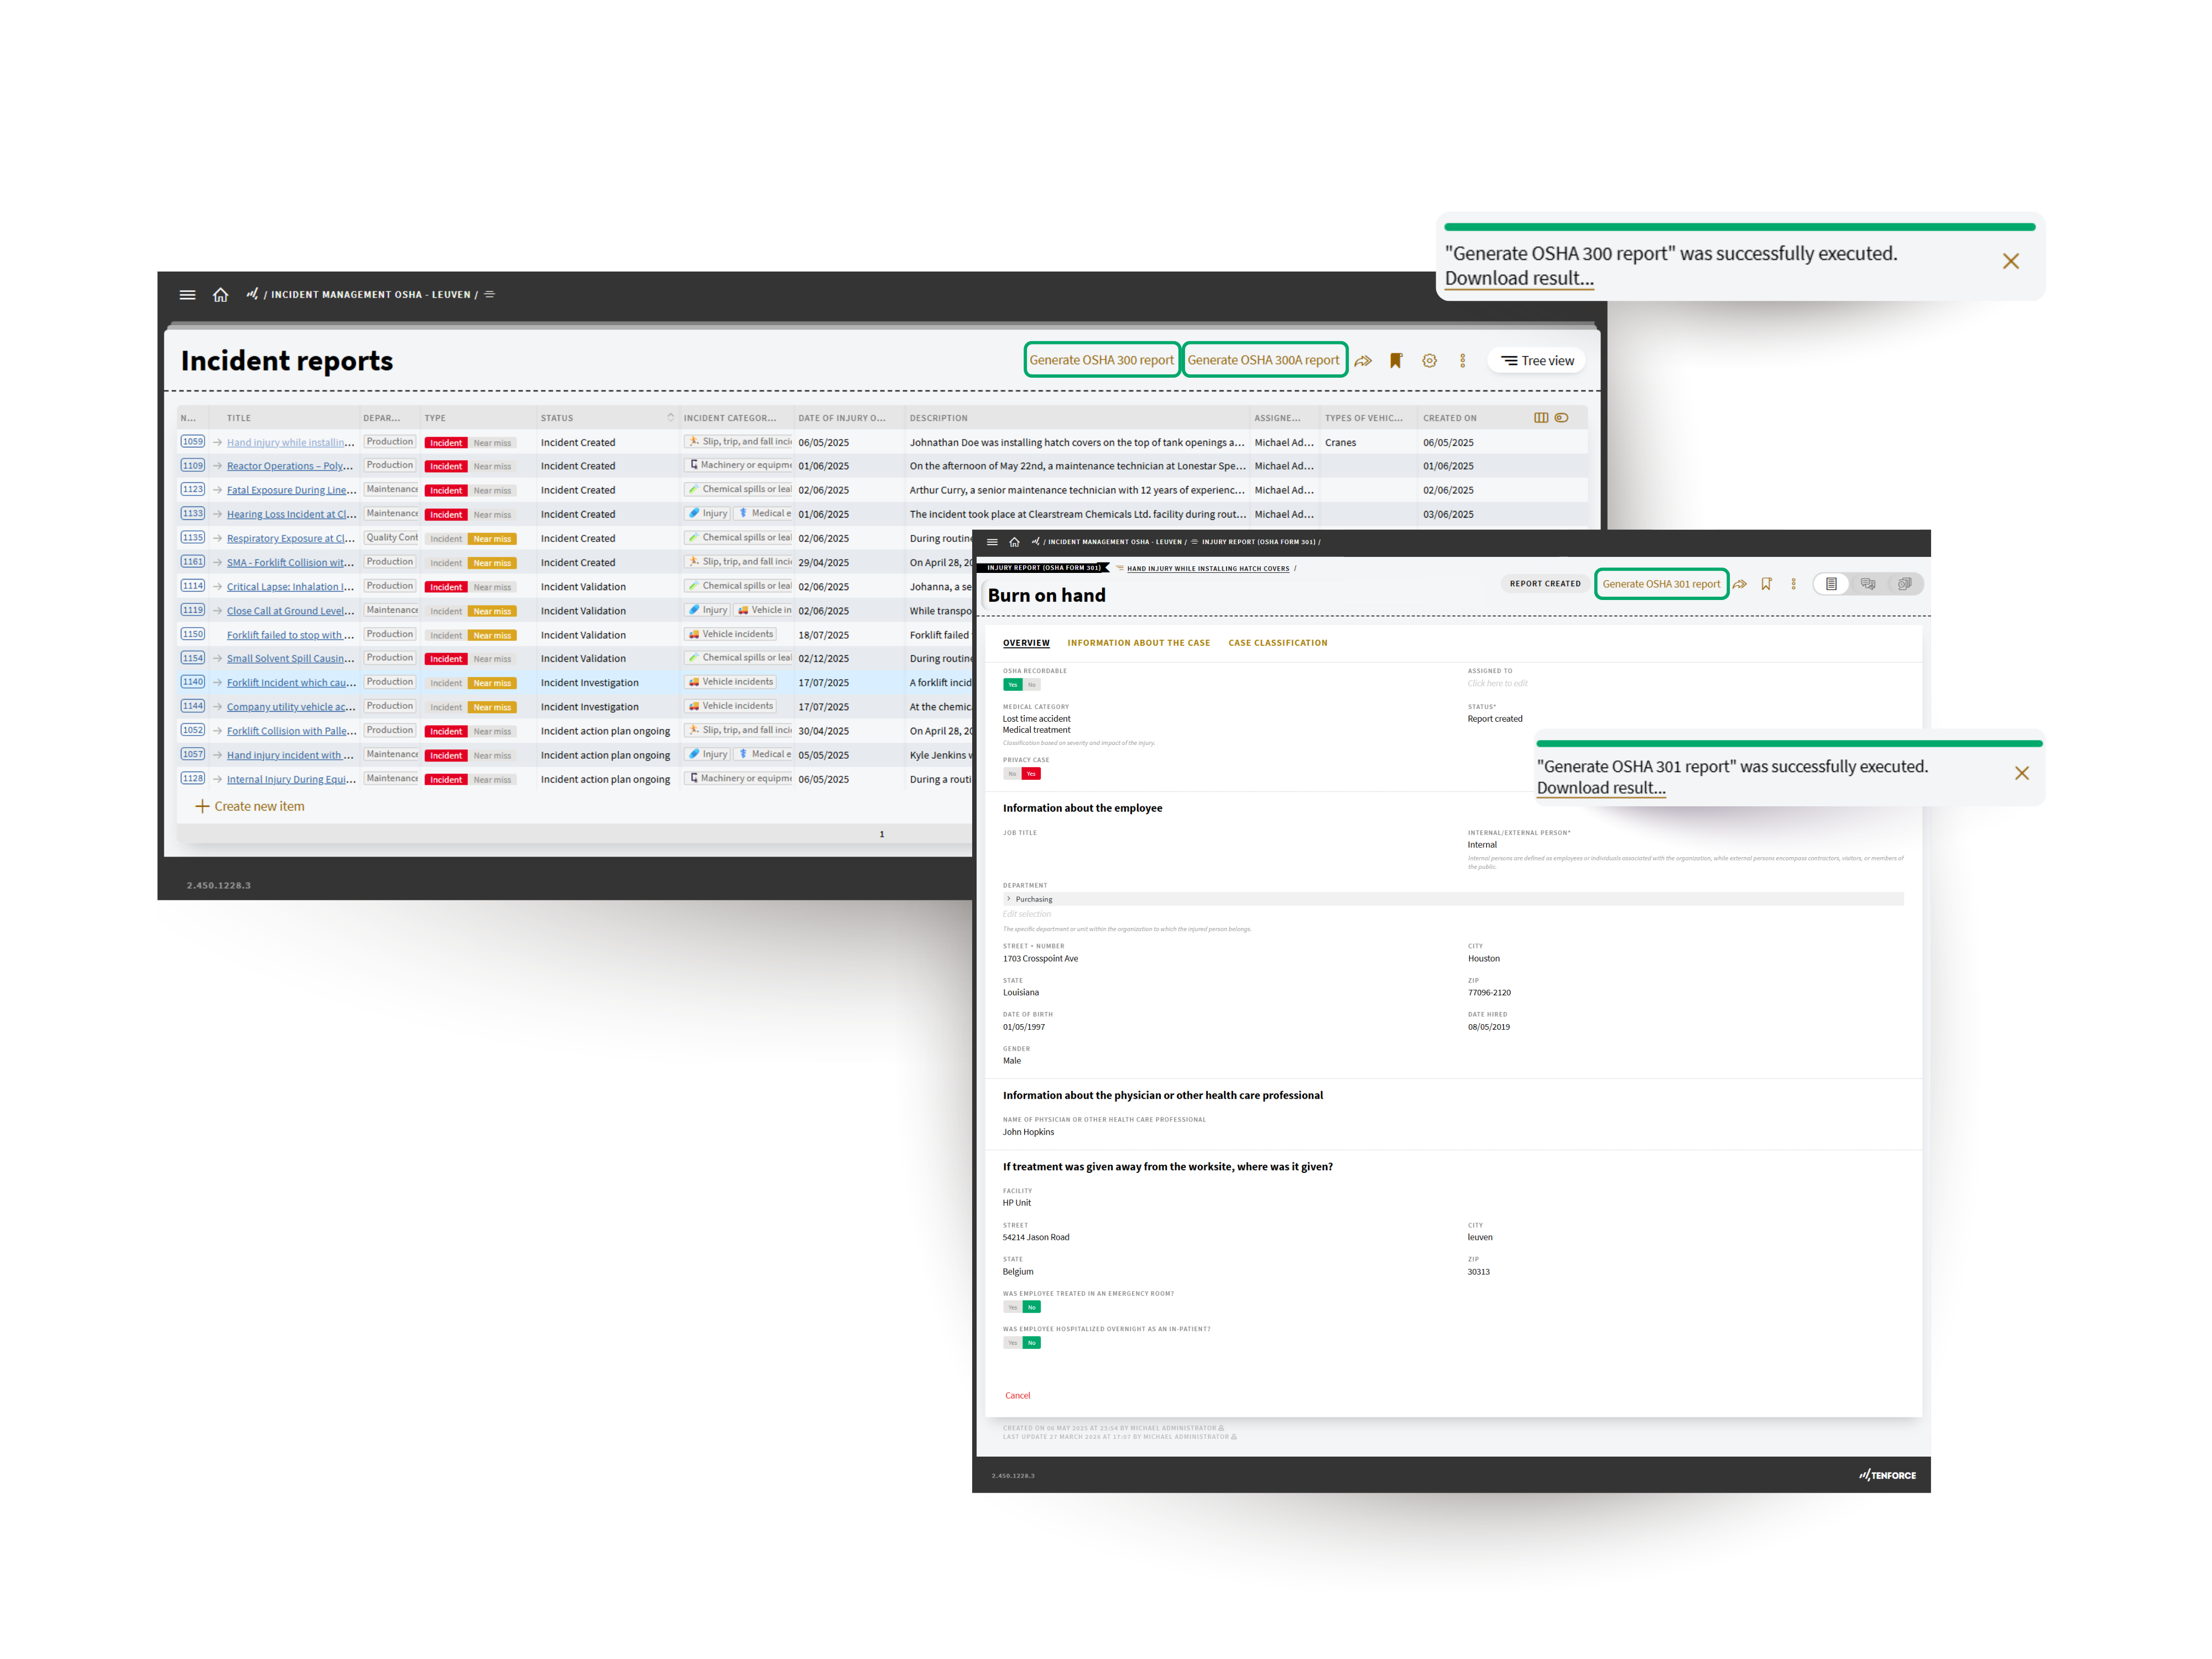Screen dimensions: 2212x1659
Task: Open INFORMATION ABOUT THE CASE tab
Action: 1138,643
